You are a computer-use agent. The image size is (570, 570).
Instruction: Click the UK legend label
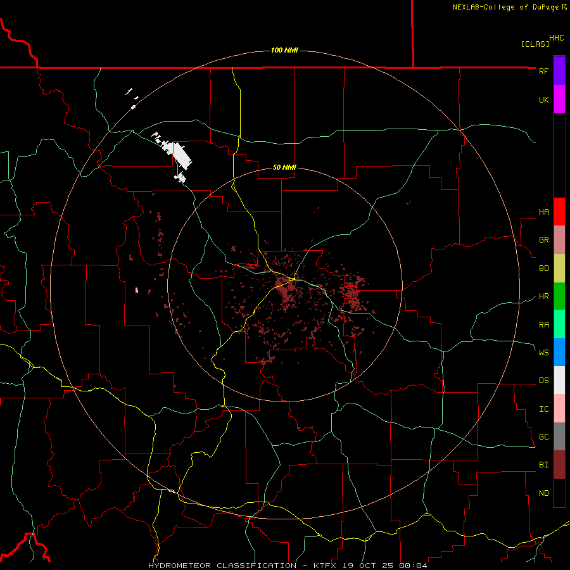coord(543,99)
